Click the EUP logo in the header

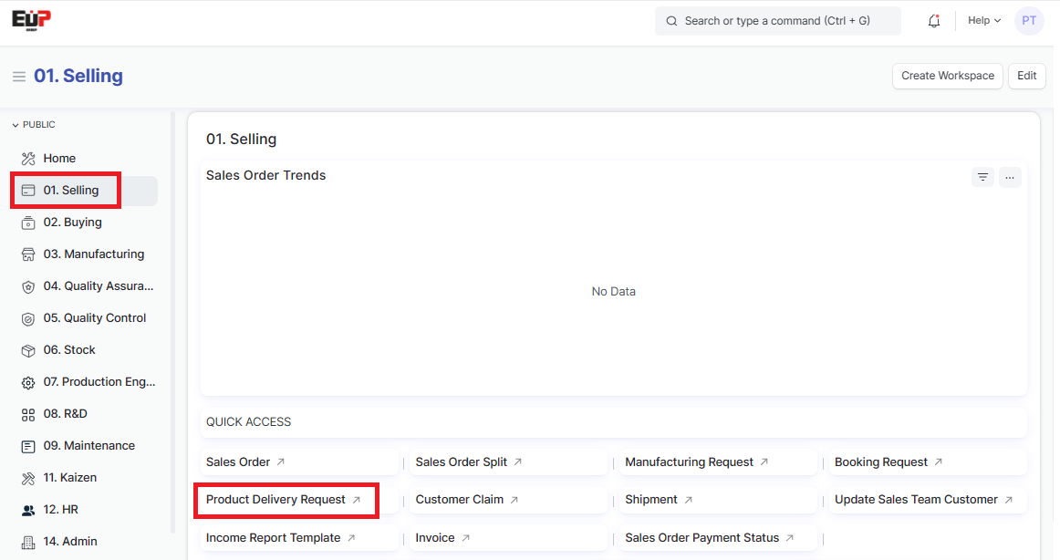click(x=31, y=20)
